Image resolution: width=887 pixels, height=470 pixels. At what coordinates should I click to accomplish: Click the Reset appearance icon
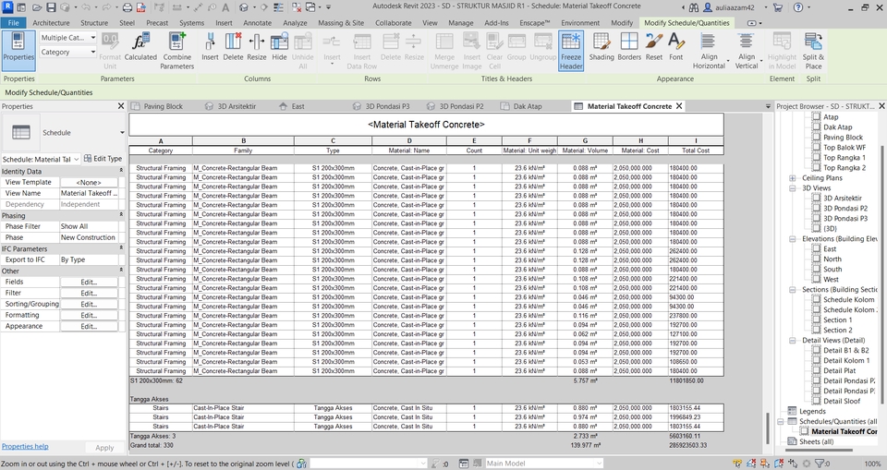click(x=653, y=46)
